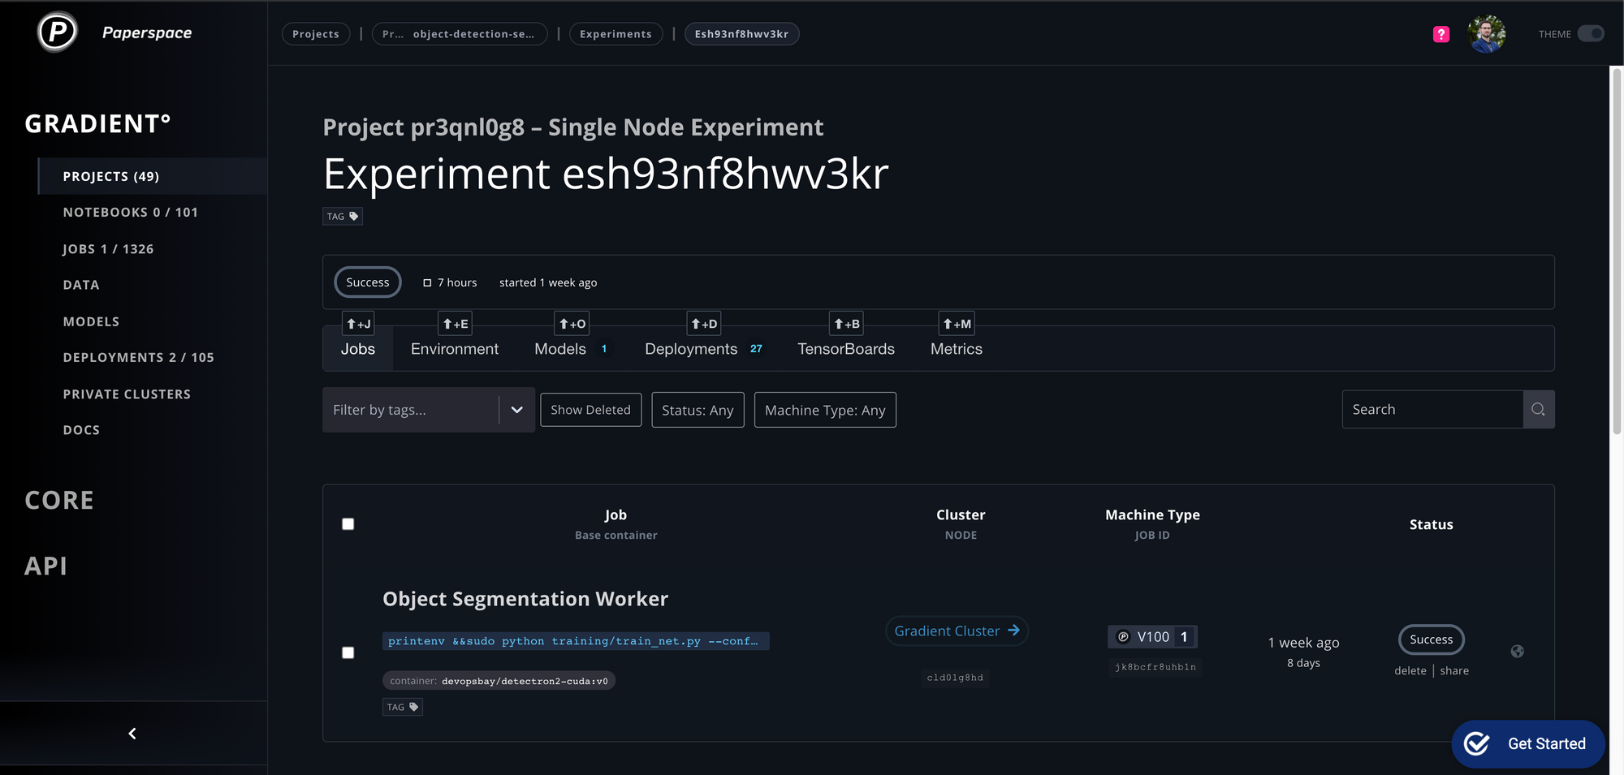Open the Object Segmentation Worker job

(x=525, y=599)
